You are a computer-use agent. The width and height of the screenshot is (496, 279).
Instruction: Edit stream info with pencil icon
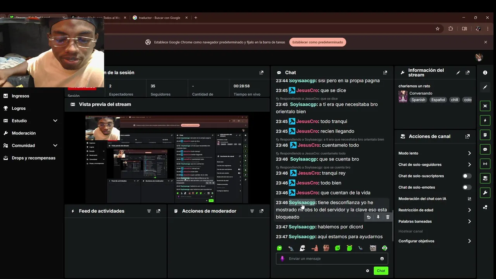tap(458, 72)
